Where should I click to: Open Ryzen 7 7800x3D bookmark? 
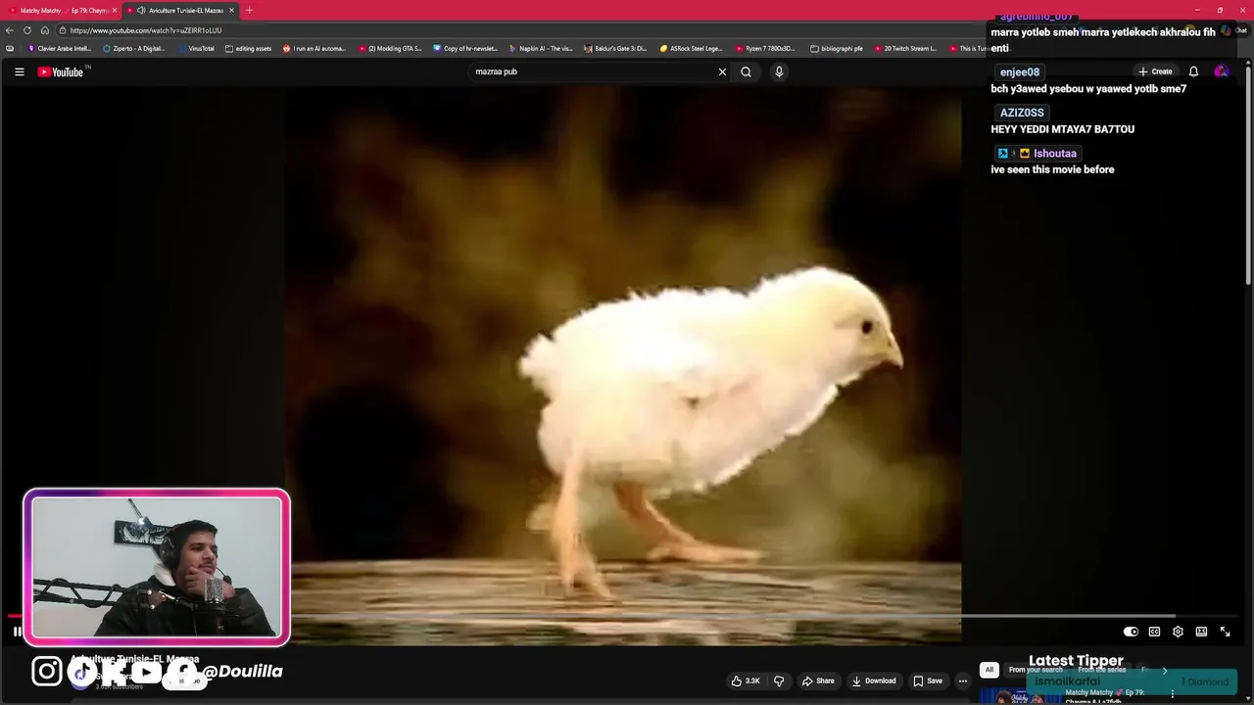767,48
